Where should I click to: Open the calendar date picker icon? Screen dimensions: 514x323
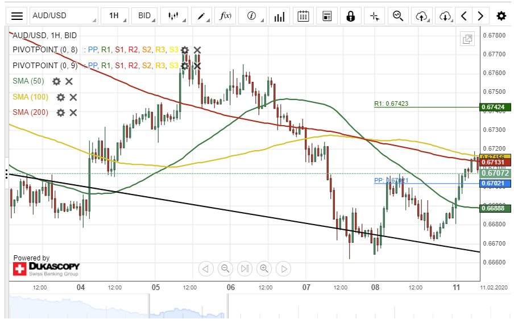pyautogui.click(x=303, y=16)
